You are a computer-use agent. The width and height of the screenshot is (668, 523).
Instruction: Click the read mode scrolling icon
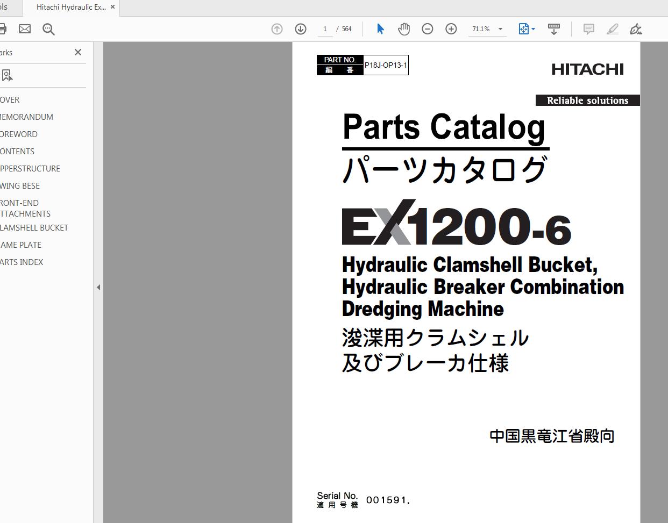[553, 29]
